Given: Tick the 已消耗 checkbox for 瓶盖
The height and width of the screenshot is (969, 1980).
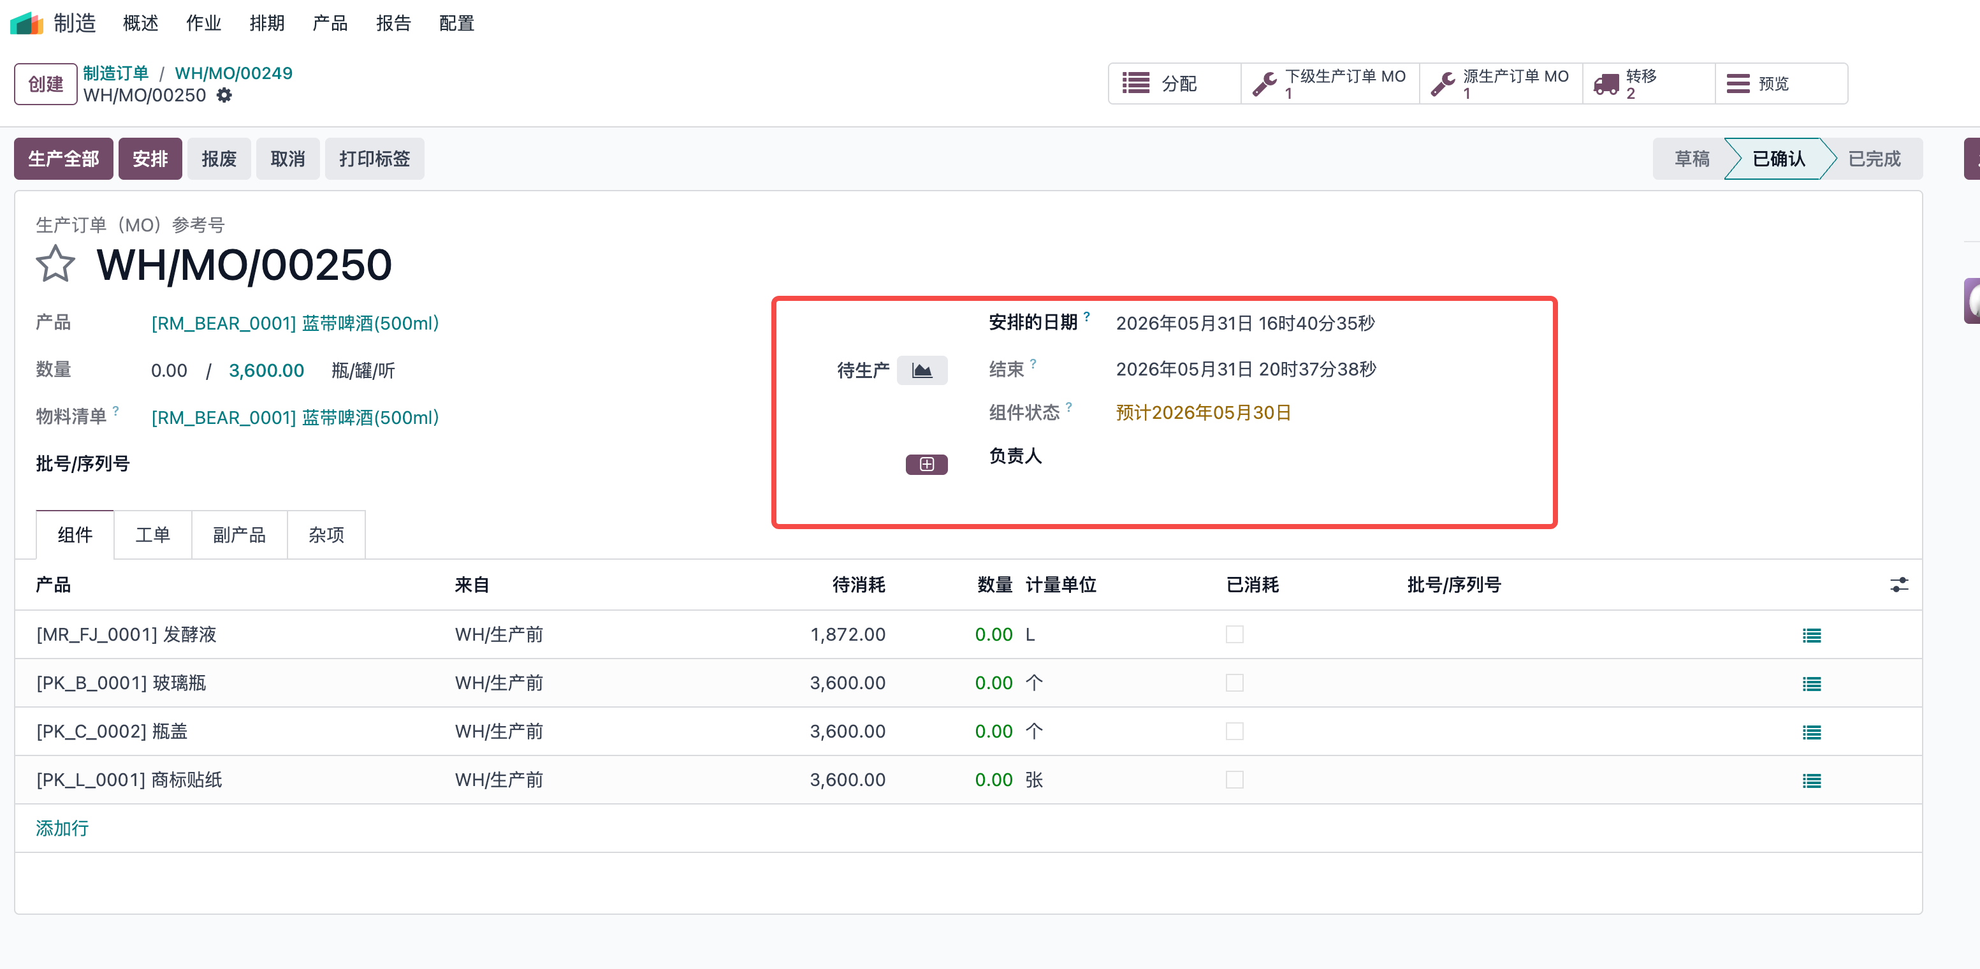Looking at the screenshot, I should point(1234,732).
